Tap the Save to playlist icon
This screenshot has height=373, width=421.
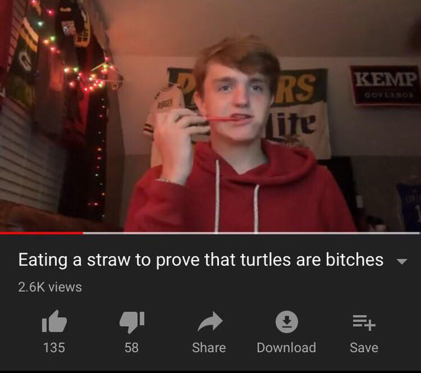(364, 322)
